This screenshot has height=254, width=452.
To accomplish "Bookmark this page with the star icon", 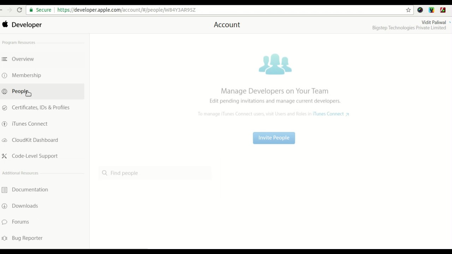I will (408, 10).
